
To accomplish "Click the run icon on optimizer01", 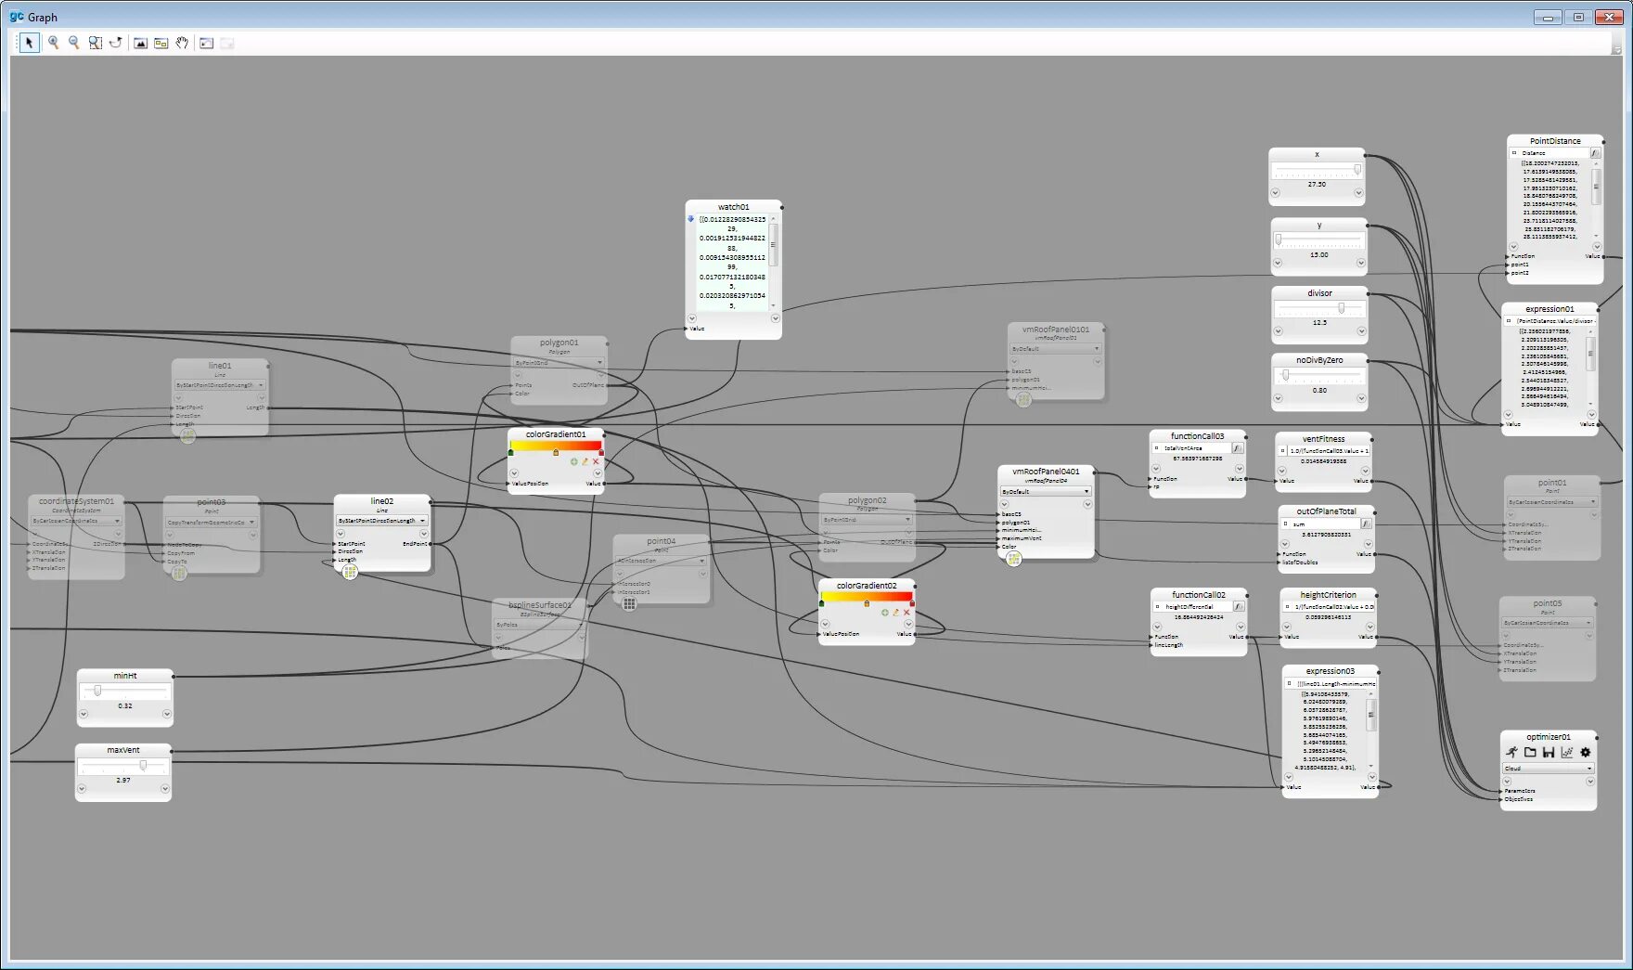I will 1512,752.
